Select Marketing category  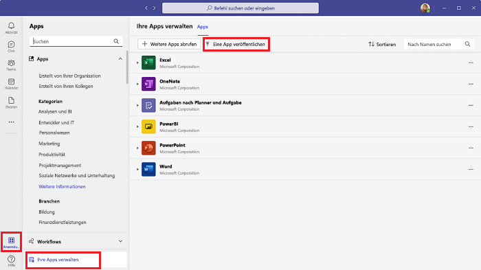pos(49,144)
